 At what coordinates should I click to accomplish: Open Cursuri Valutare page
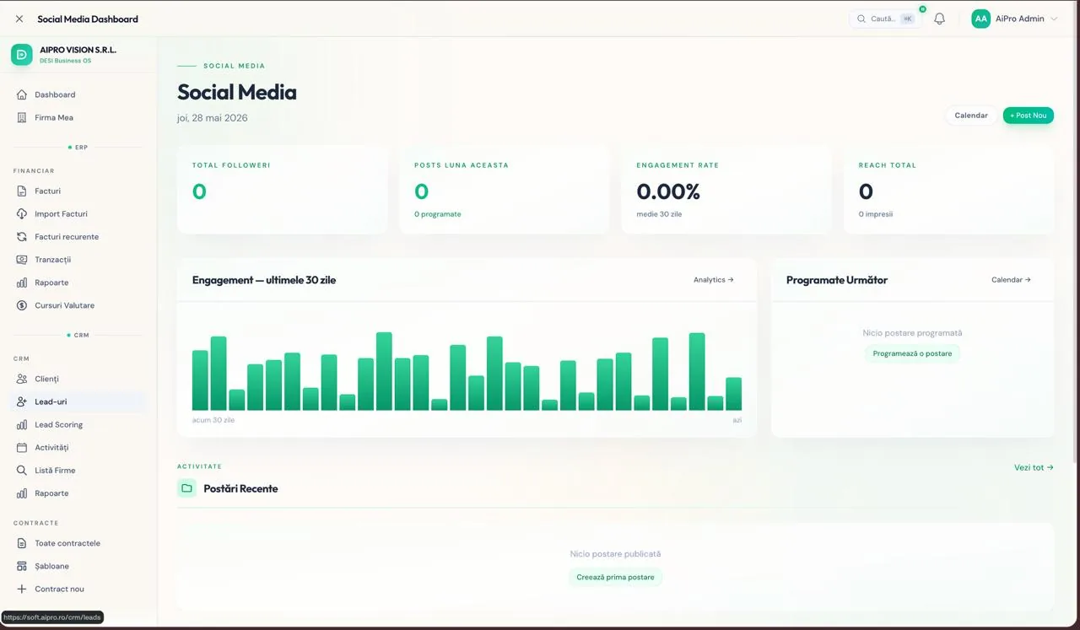point(78,305)
